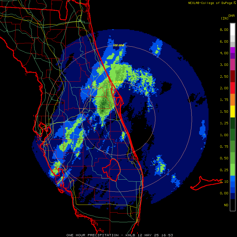Click the OHA product label
This screenshot has height=237, width=237.
point(231,16)
